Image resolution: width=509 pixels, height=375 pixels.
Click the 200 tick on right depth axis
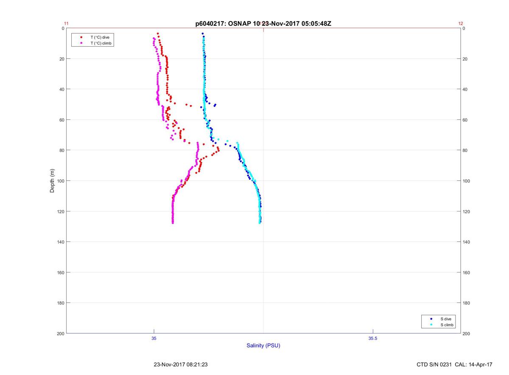click(x=467, y=333)
